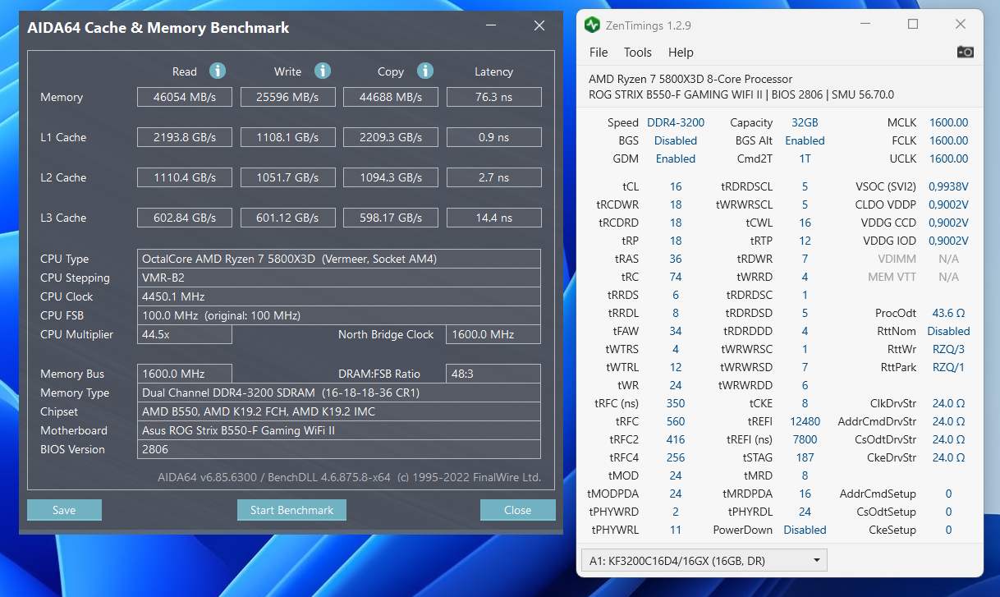
Task: Click the Start Benchmark button
Action: pos(291,510)
